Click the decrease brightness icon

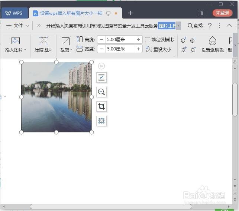(x=193, y=50)
